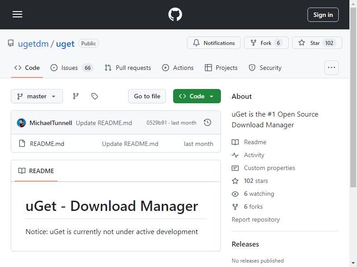Click the scrollbar up arrow
Screen dimensions: 357x267
tap(353, 4)
